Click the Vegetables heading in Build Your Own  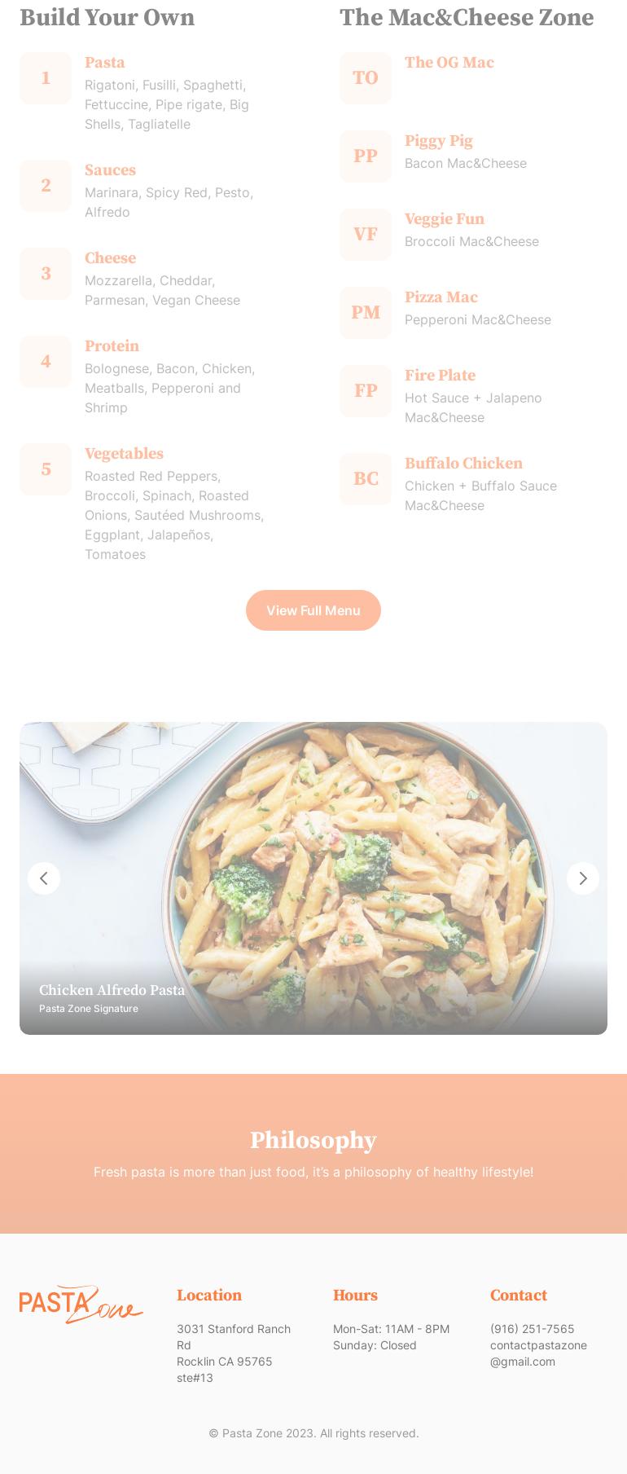tap(124, 454)
